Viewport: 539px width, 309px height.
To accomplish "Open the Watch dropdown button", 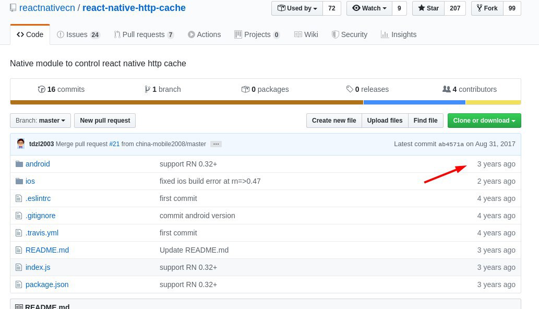I will click(369, 8).
